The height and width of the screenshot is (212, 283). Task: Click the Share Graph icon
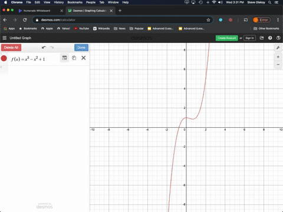coord(262,38)
